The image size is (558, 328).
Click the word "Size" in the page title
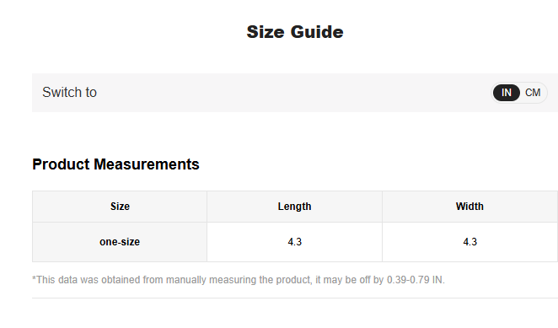(x=266, y=32)
